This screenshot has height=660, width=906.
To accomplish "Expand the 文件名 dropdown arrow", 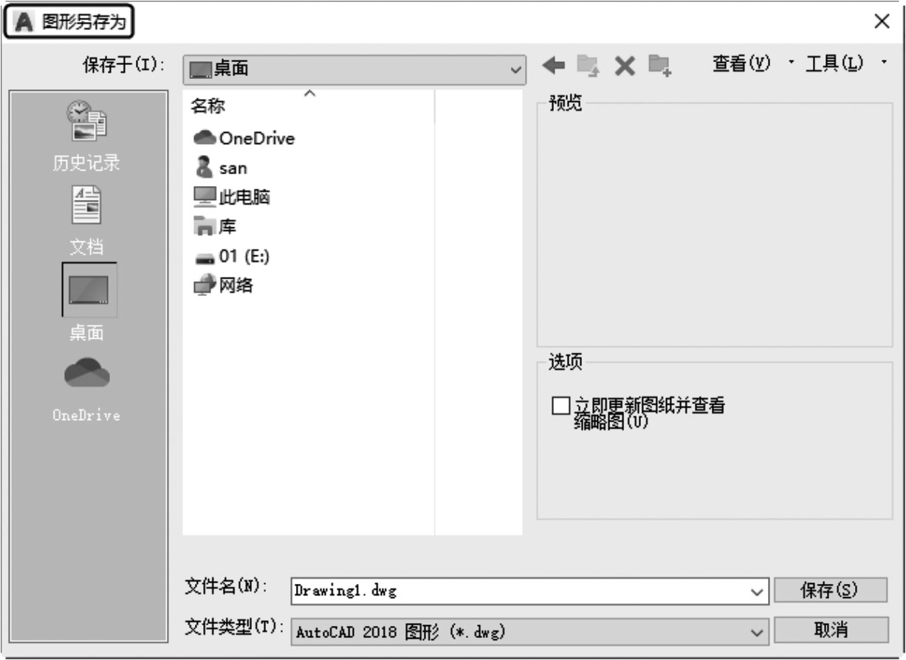I will (756, 591).
